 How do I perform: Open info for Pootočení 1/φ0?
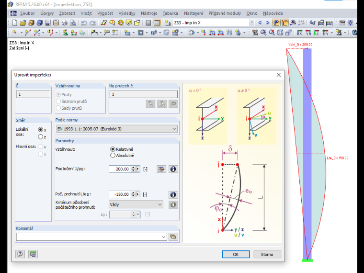[x=173, y=169]
